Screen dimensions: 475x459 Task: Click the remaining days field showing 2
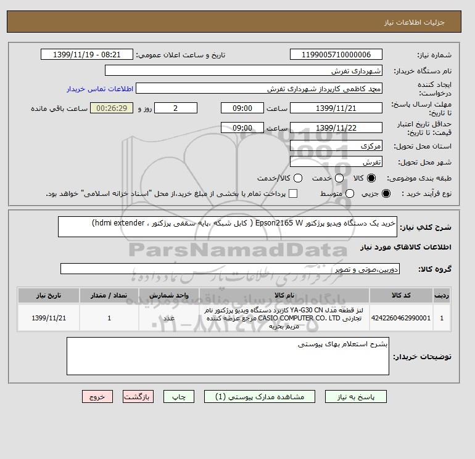176,108
